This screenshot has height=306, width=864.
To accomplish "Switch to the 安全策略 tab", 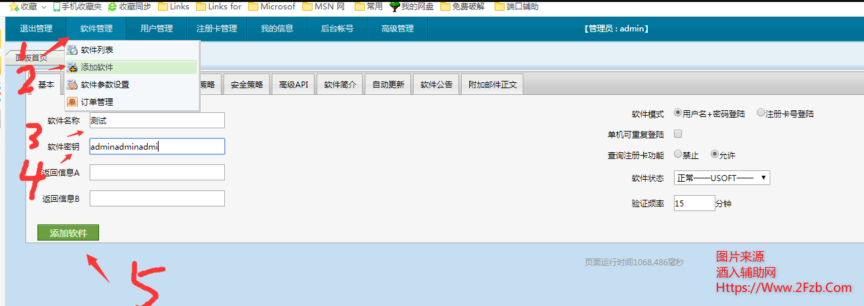I will coord(246,85).
